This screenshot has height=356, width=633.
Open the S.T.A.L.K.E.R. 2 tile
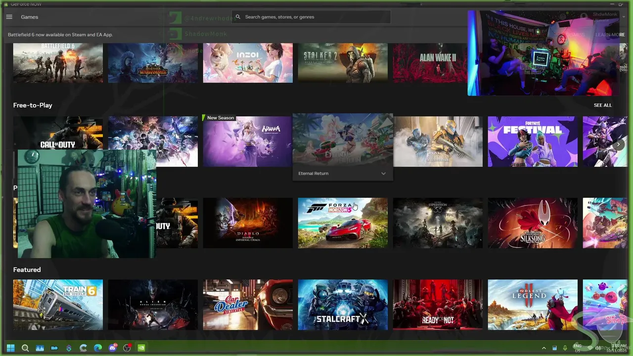click(343, 63)
